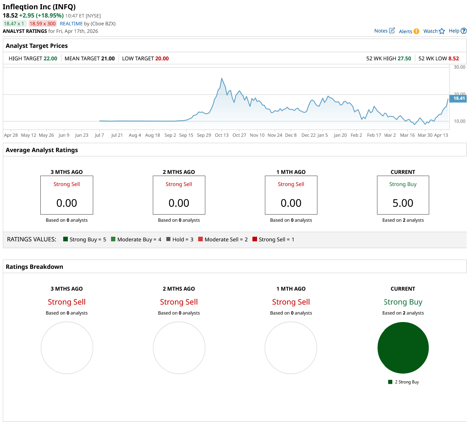Click the empty 2 Mths Ago pie circle
Image resolution: width=467 pixels, height=422 pixels.
tap(179, 348)
